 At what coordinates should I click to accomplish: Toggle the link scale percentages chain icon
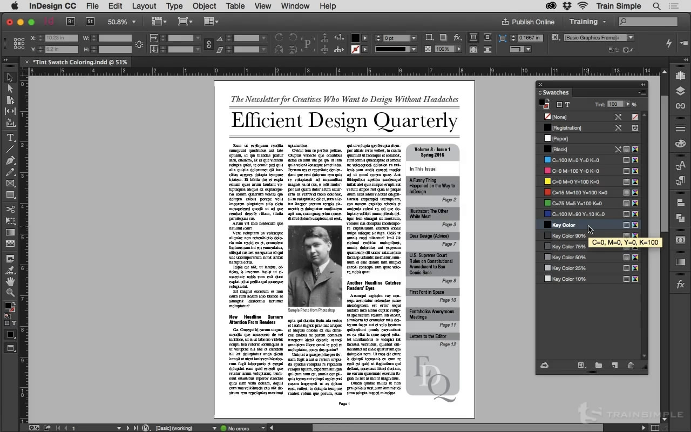click(209, 44)
